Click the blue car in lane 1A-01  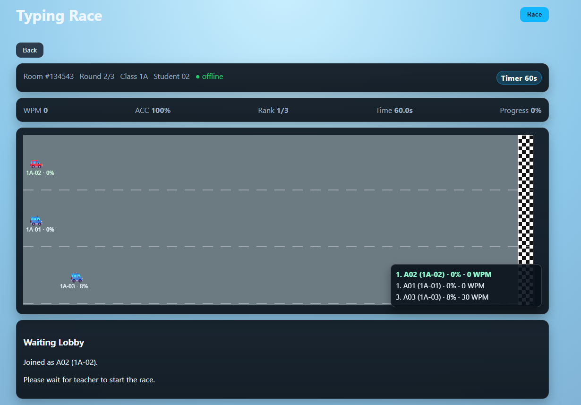(36, 220)
